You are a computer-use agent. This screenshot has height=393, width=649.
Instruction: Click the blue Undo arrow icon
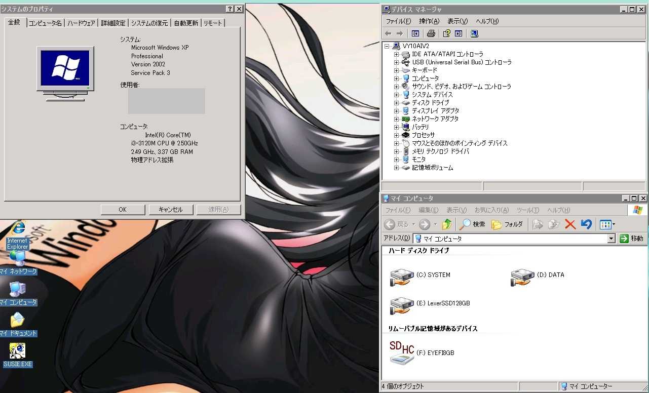pyautogui.click(x=586, y=224)
